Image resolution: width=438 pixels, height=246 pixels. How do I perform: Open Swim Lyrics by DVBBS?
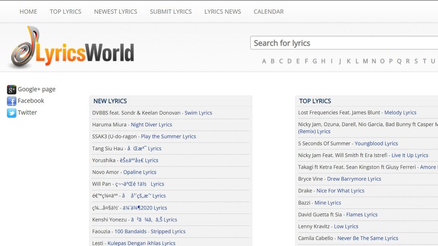tap(198, 113)
